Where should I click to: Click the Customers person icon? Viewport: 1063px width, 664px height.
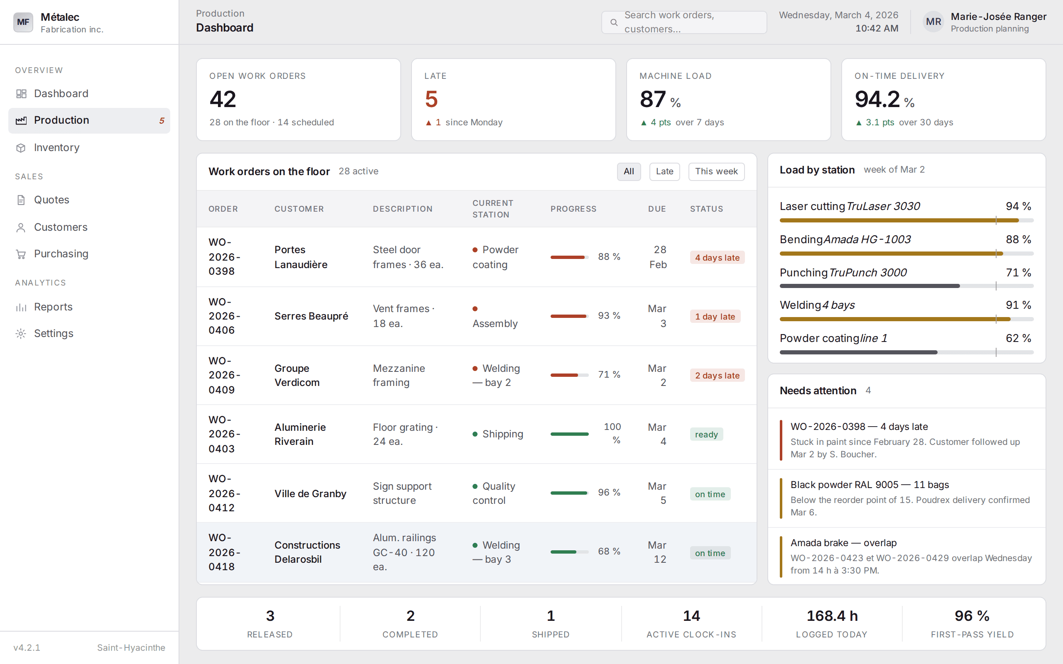click(21, 227)
